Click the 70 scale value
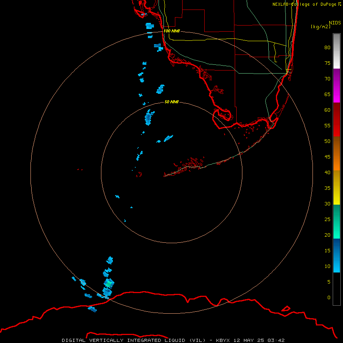The image size is (343, 343). click(x=327, y=79)
